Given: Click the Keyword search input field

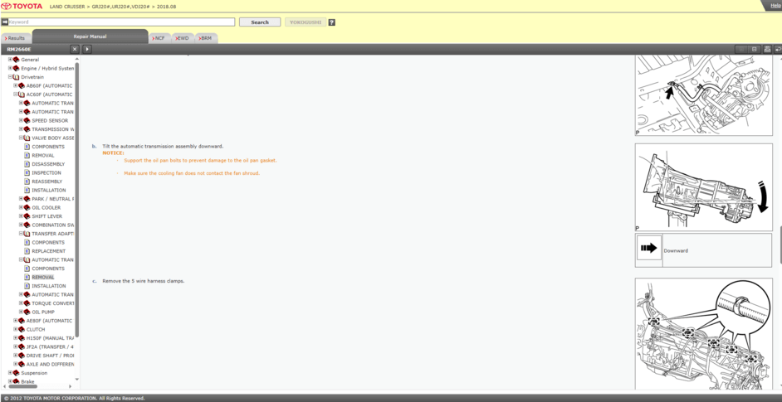Looking at the screenshot, I should tap(120, 22).
